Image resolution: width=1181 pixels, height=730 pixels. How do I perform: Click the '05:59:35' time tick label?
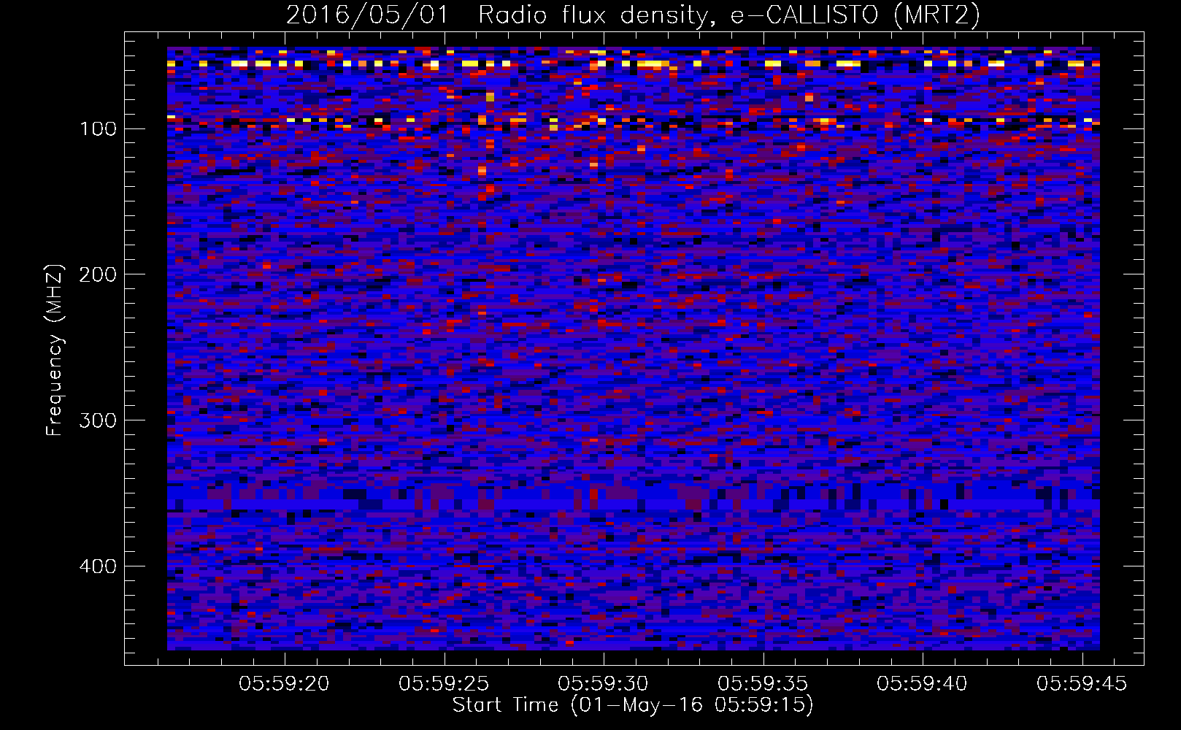click(763, 684)
